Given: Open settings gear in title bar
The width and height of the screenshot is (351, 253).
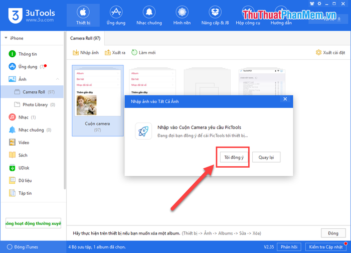Looking at the screenshot, I should point(319,4).
